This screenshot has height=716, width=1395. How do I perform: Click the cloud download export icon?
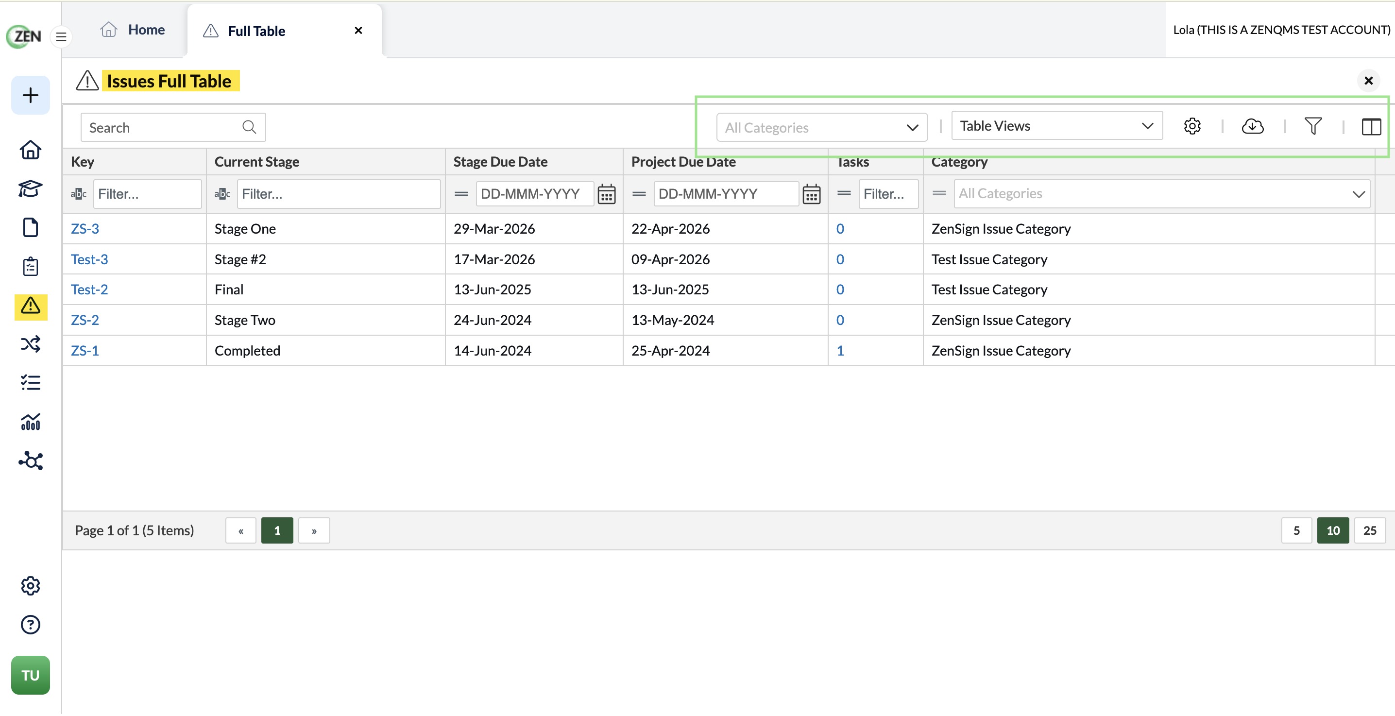click(1252, 127)
